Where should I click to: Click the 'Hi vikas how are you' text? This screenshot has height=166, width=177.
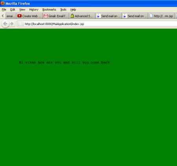[x=40, y=62]
